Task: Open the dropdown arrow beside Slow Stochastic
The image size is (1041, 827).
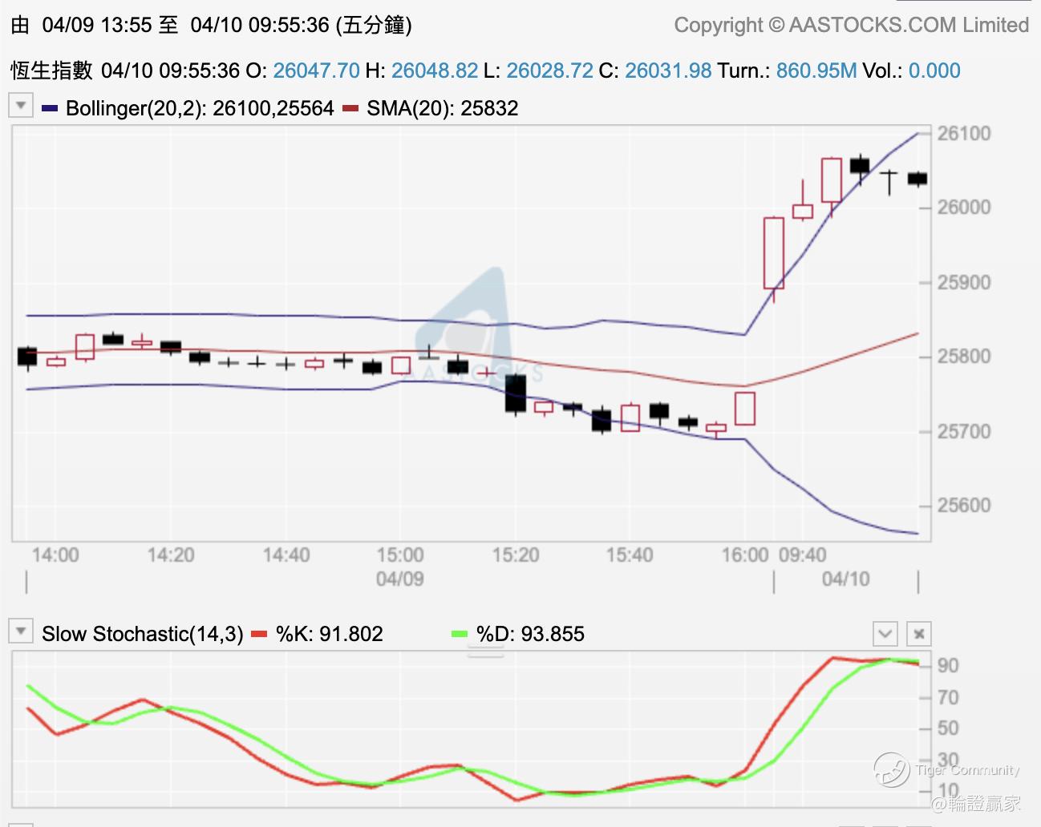Action: pos(20,631)
